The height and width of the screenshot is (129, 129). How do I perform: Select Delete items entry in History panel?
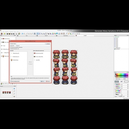tap(118, 48)
